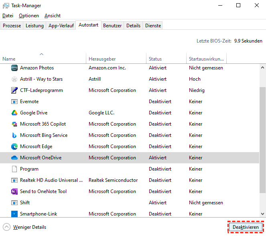
Task: Select the Evernote startup entry icon
Action: point(14,102)
